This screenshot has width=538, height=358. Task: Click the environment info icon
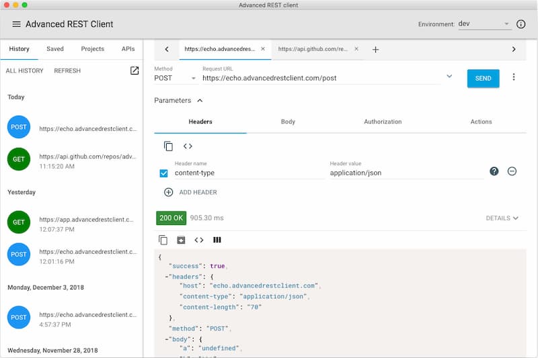pos(521,24)
